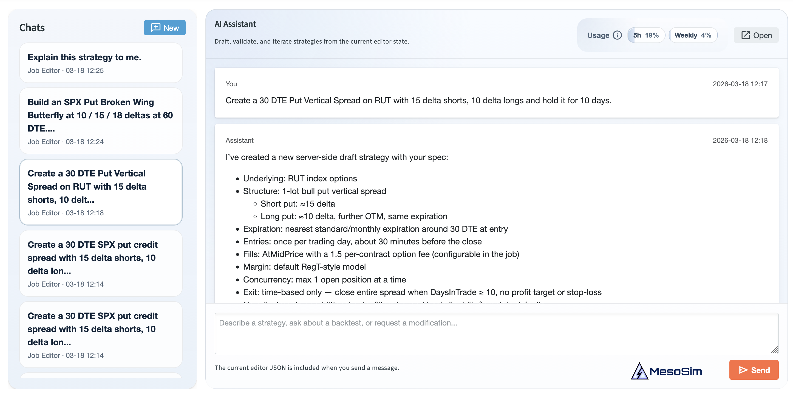
Task: Click the strategy description input field
Action: coord(492,332)
